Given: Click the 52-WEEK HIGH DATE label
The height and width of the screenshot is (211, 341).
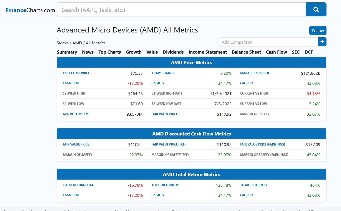Looking at the screenshot, I should coord(167,93).
